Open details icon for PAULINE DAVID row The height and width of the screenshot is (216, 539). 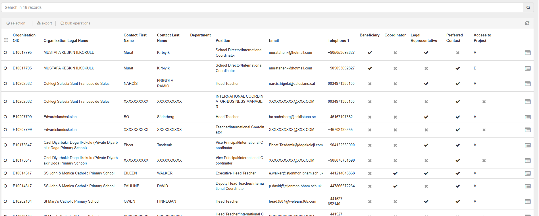pyautogui.click(x=528, y=186)
